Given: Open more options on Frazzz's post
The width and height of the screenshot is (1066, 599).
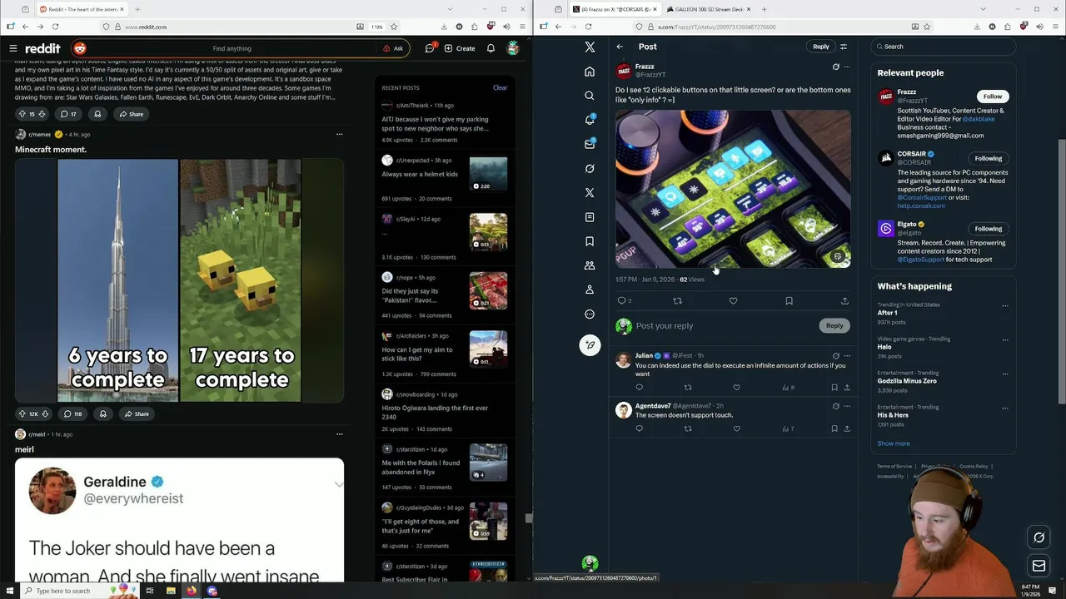Looking at the screenshot, I should [x=847, y=67].
